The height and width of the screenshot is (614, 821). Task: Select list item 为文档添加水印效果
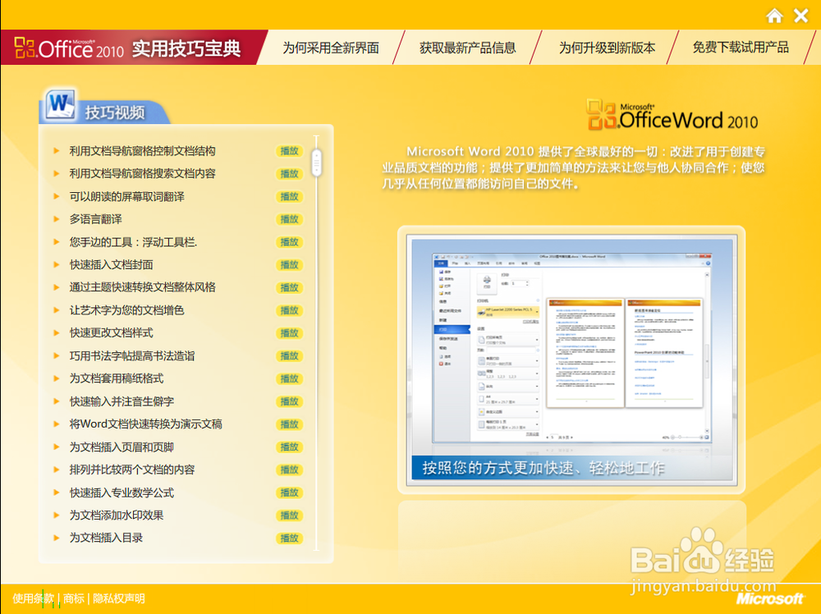(117, 515)
